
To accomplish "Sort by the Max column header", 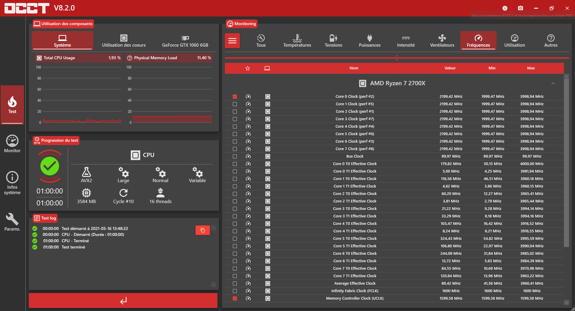I will [x=531, y=68].
